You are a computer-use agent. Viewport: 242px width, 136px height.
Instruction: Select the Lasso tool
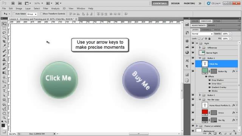pos(4,33)
